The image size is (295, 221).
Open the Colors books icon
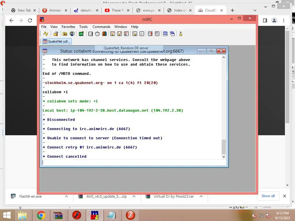(x=104, y=34)
